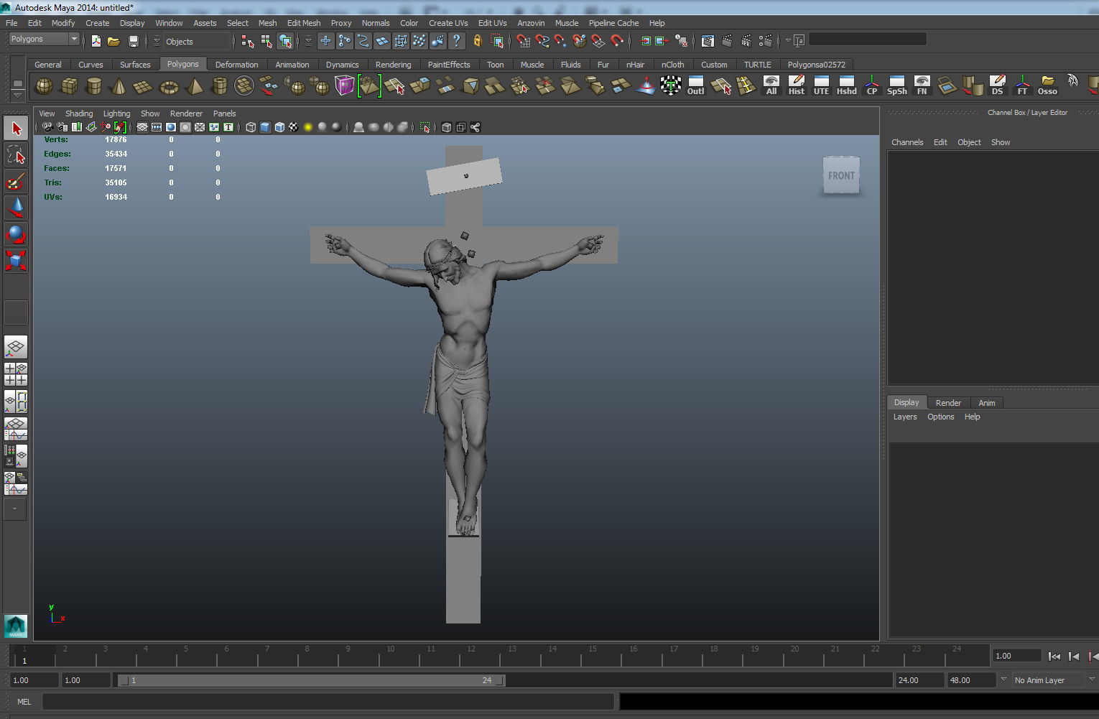1099x719 pixels.
Task: Toggle viewport grid display icon
Action: [142, 127]
